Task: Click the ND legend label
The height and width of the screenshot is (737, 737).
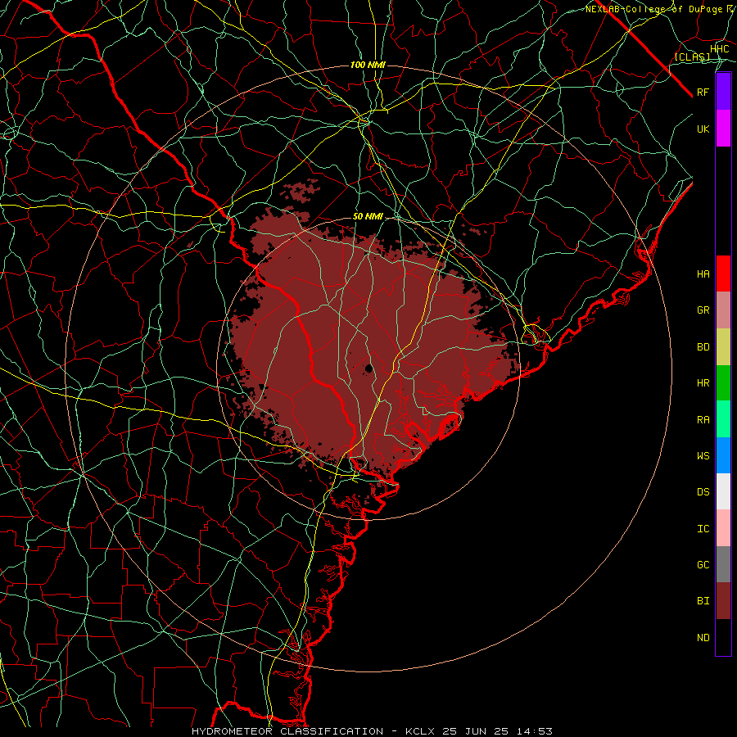Action: coord(703,638)
